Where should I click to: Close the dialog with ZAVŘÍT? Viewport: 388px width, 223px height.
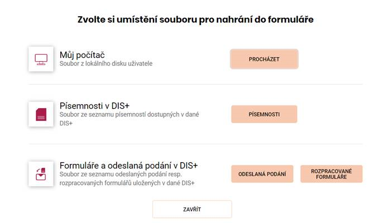[192, 209]
